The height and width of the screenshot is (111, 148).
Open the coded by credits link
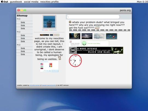point(35,85)
